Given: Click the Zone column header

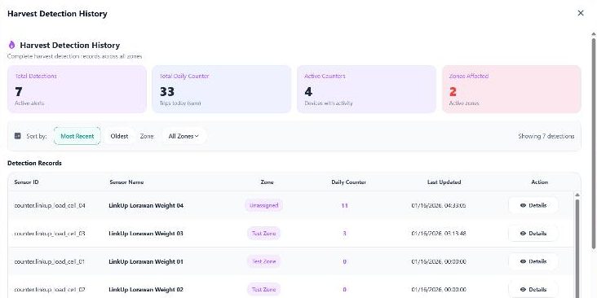Looking at the screenshot, I should point(267,182).
